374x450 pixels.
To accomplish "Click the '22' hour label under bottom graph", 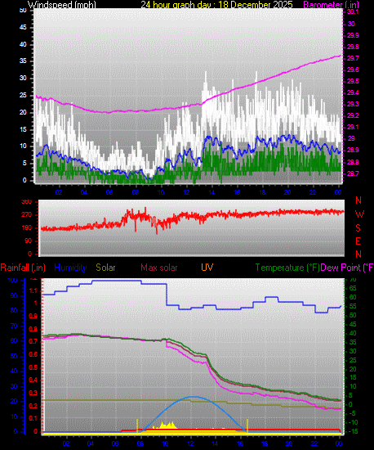I will point(314,443).
